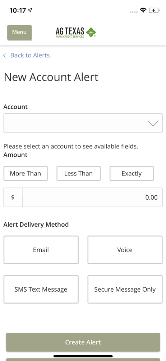Tap the dollar sign prefix in the amount field
Screen dimensions: 166x361
(x=13, y=197)
